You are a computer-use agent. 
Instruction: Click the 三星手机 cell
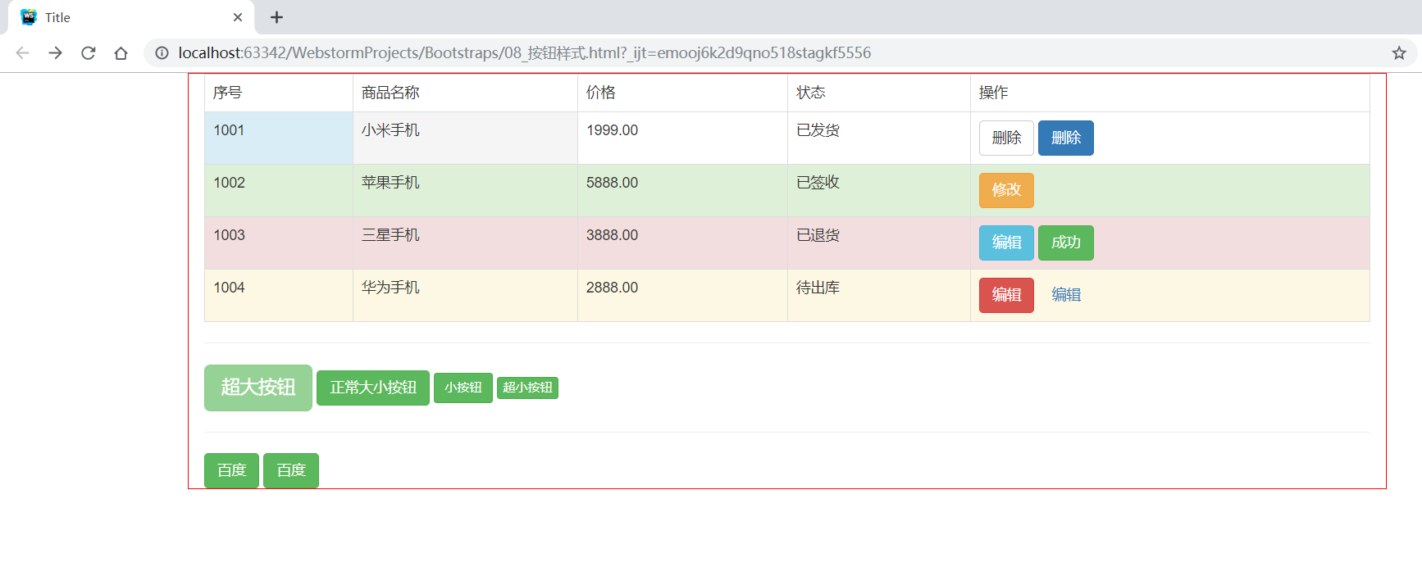click(465, 243)
